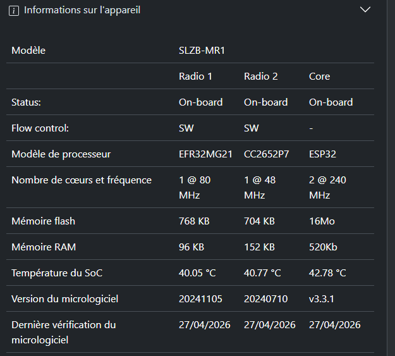Select the 1 @ 48 MHz value
The width and height of the screenshot is (395, 356).
[260, 188]
